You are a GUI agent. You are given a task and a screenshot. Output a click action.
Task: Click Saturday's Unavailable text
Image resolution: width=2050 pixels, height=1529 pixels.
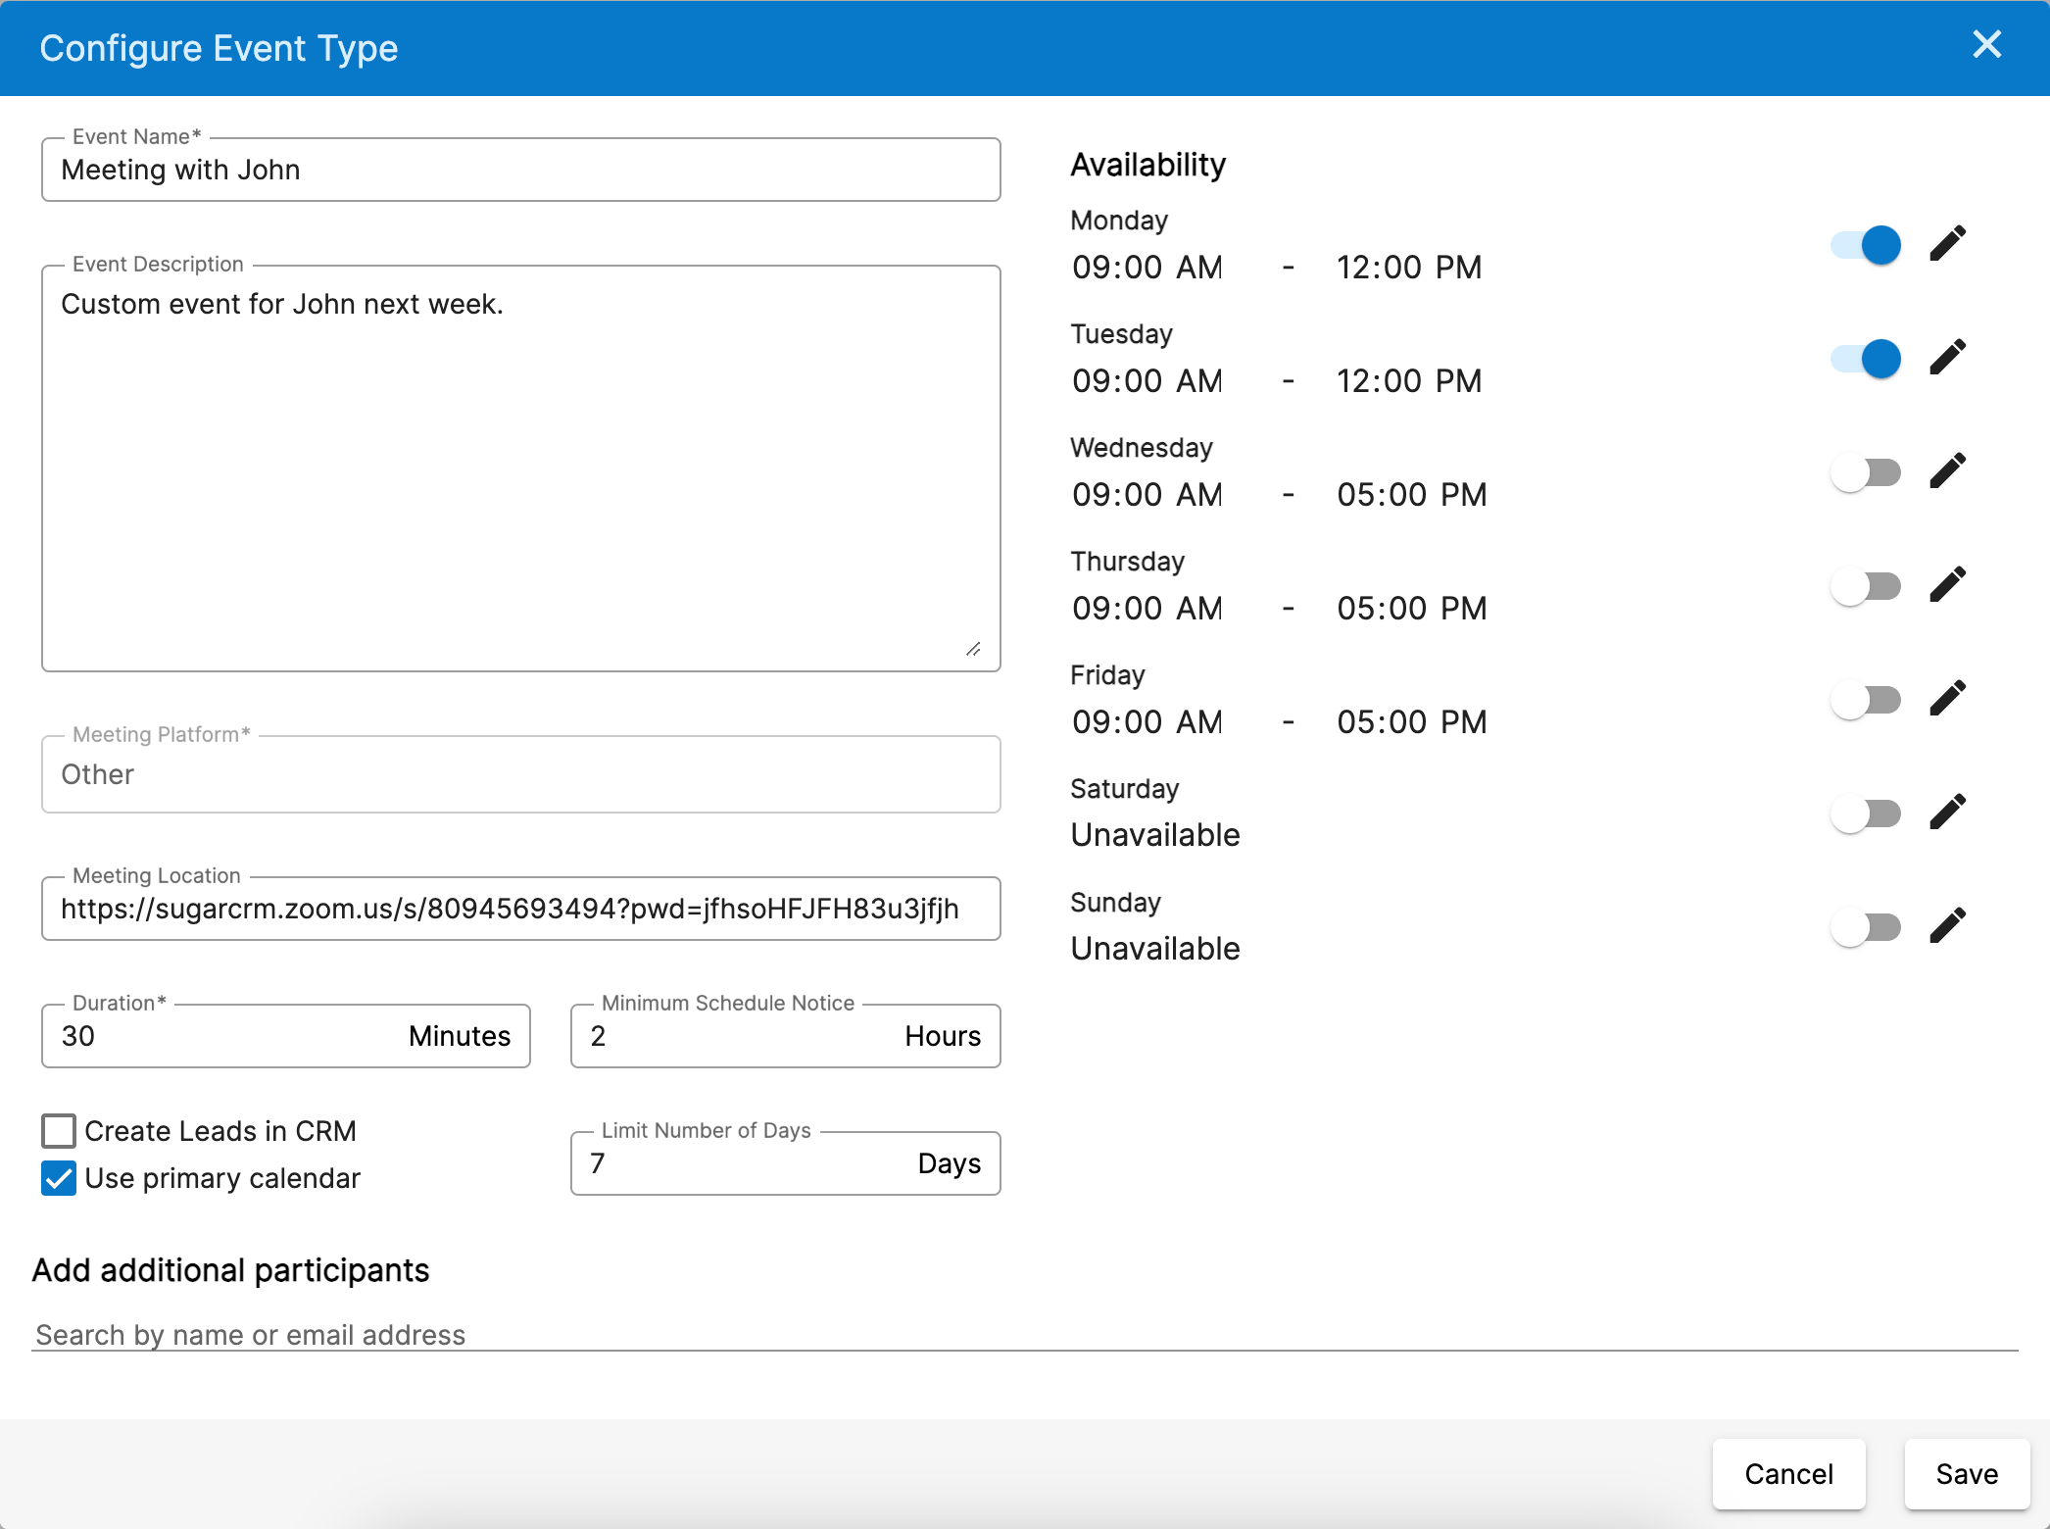pyautogui.click(x=1155, y=835)
